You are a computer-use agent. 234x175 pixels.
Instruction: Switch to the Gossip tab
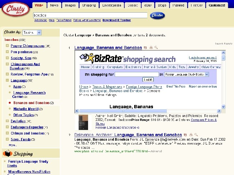point(133,6)
